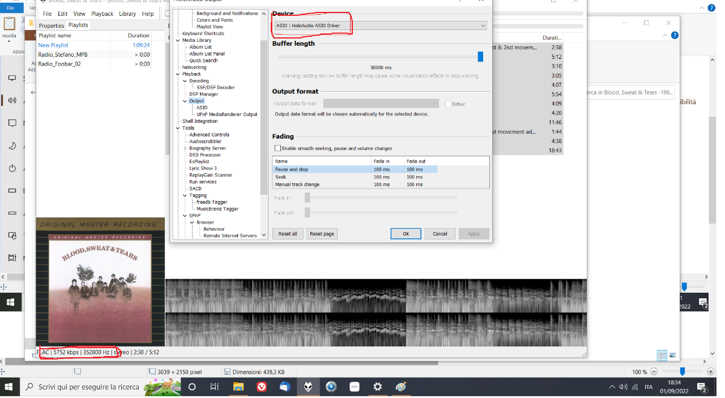Tick the Dither checkbox

(x=448, y=104)
